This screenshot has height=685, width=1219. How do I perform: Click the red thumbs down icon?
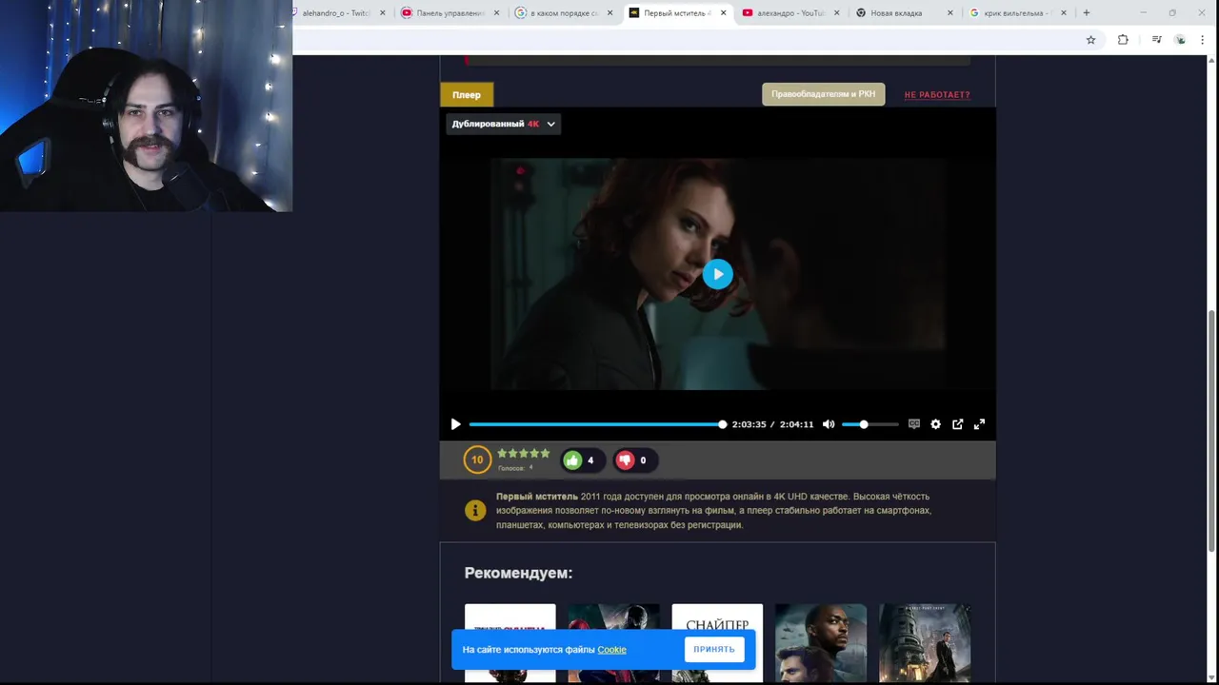click(x=625, y=460)
